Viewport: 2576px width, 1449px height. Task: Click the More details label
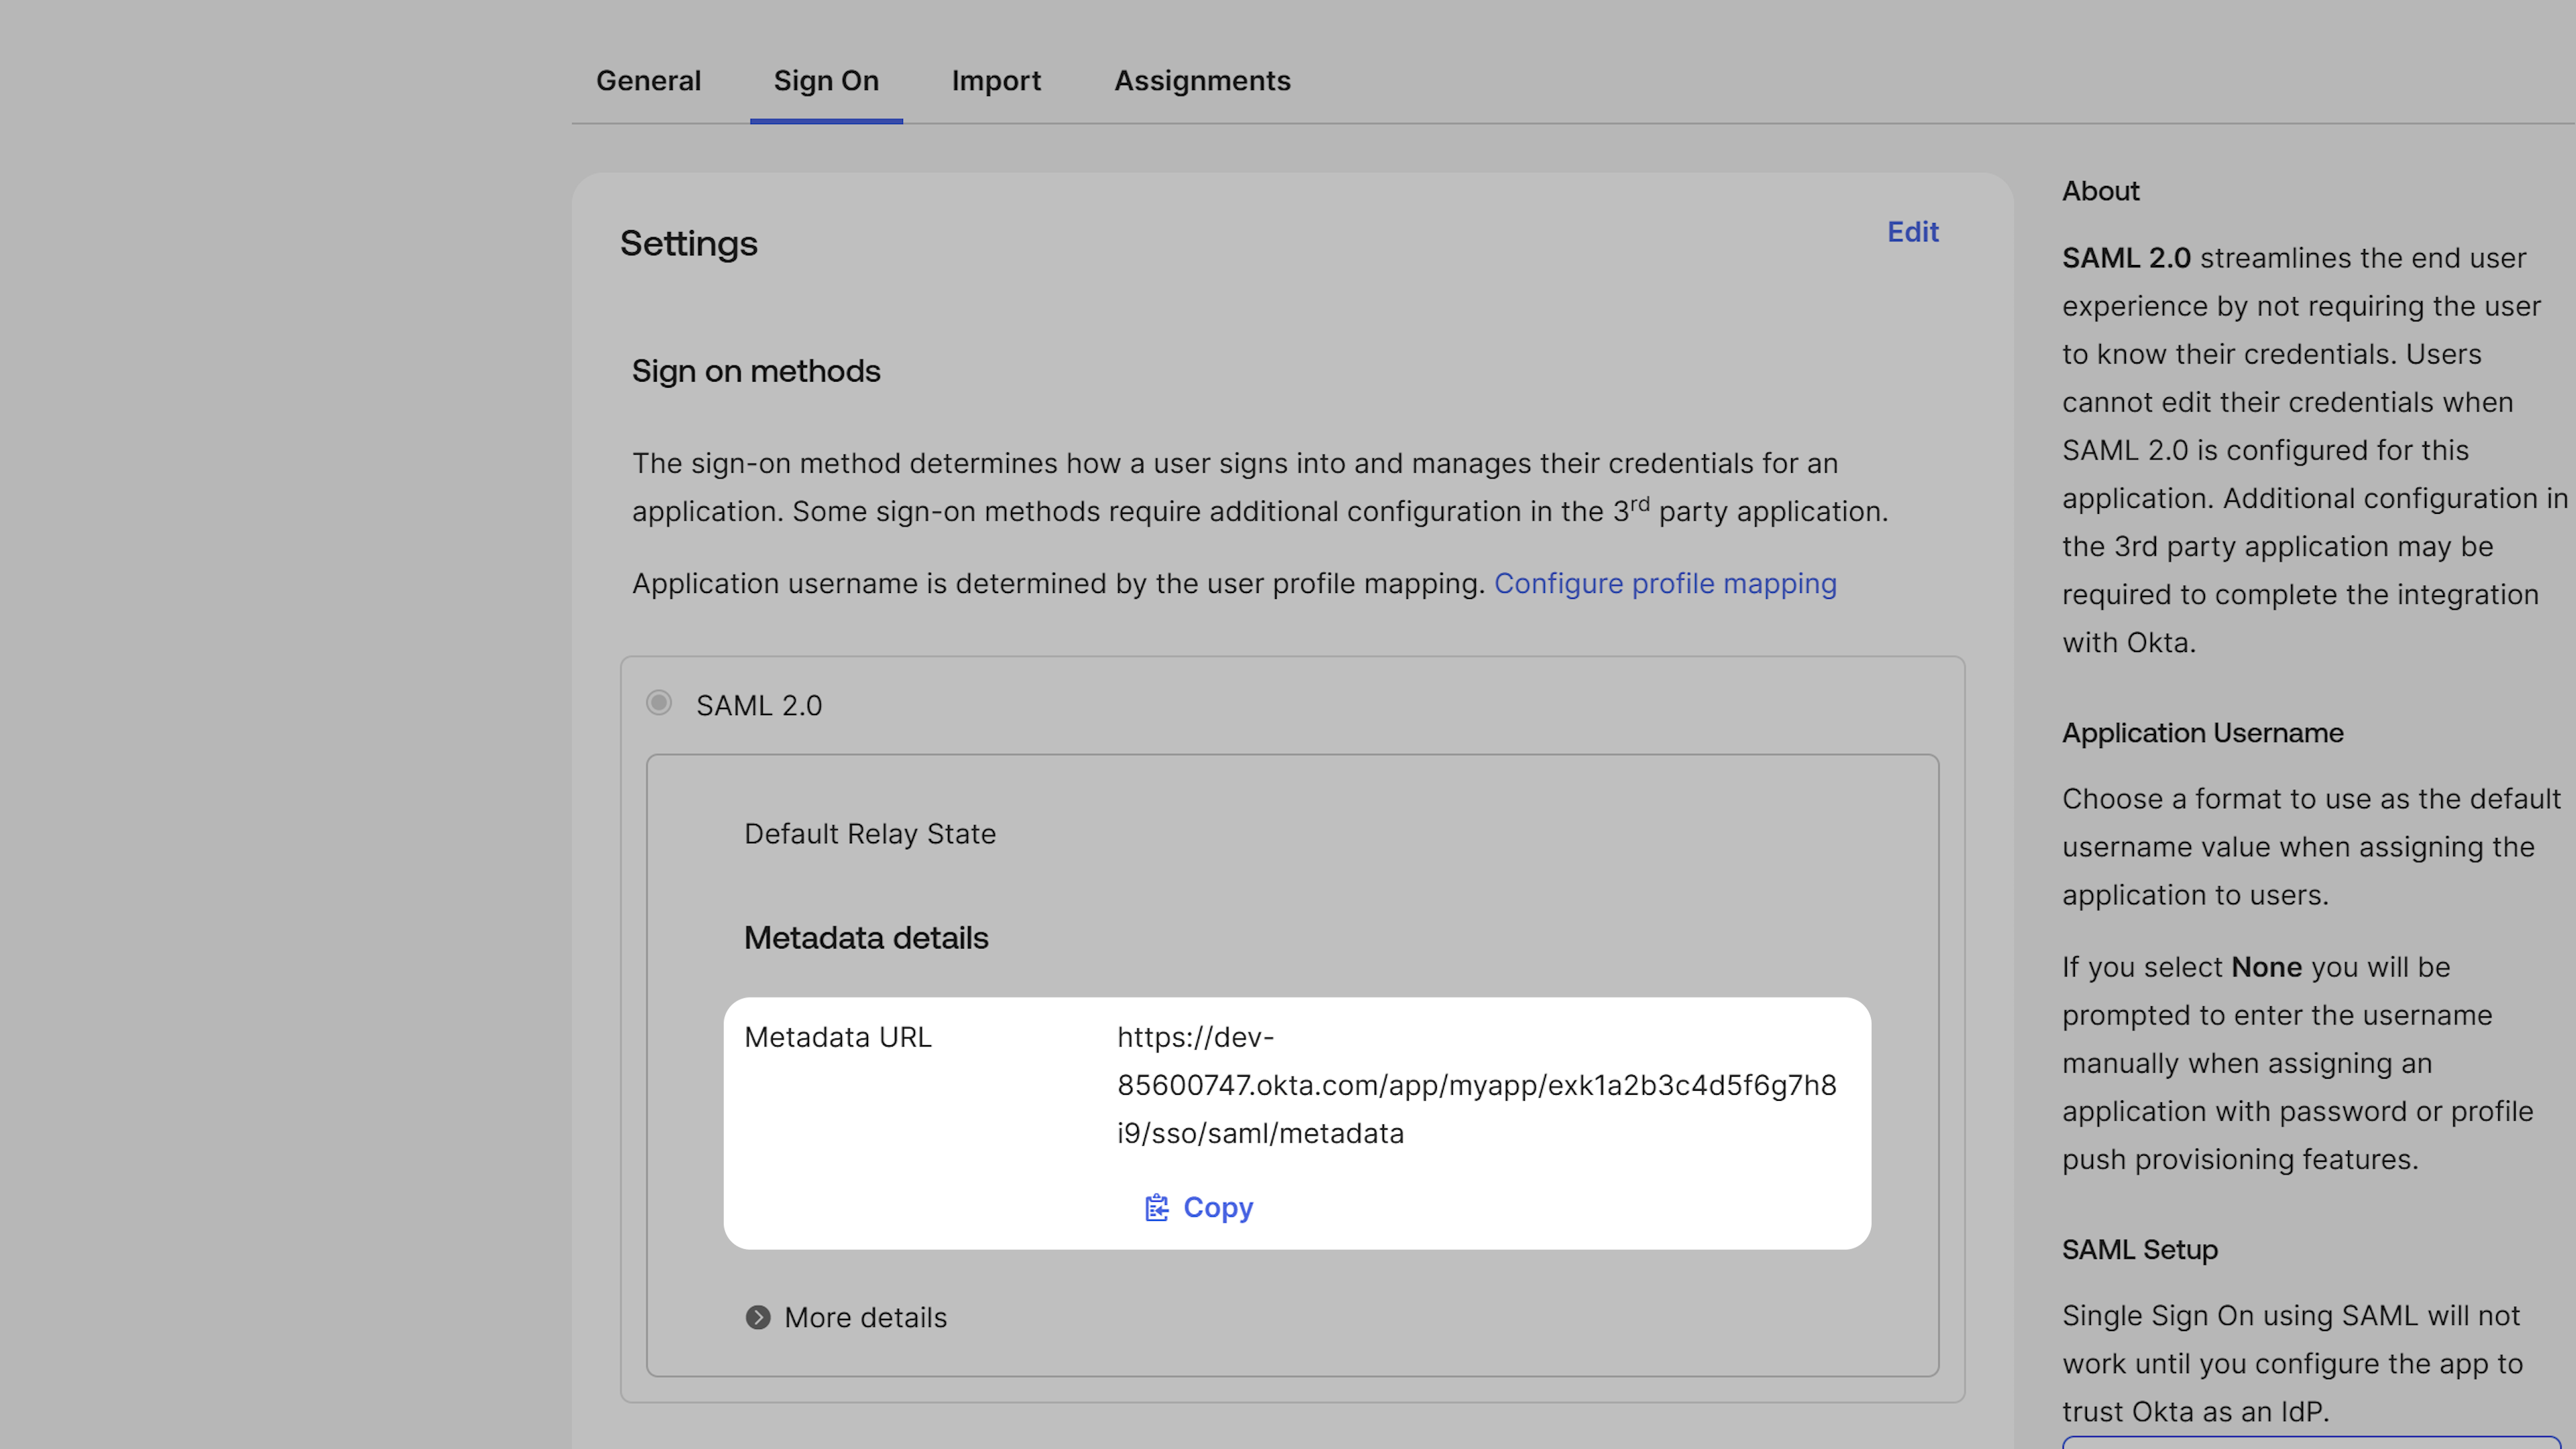[865, 1318]
